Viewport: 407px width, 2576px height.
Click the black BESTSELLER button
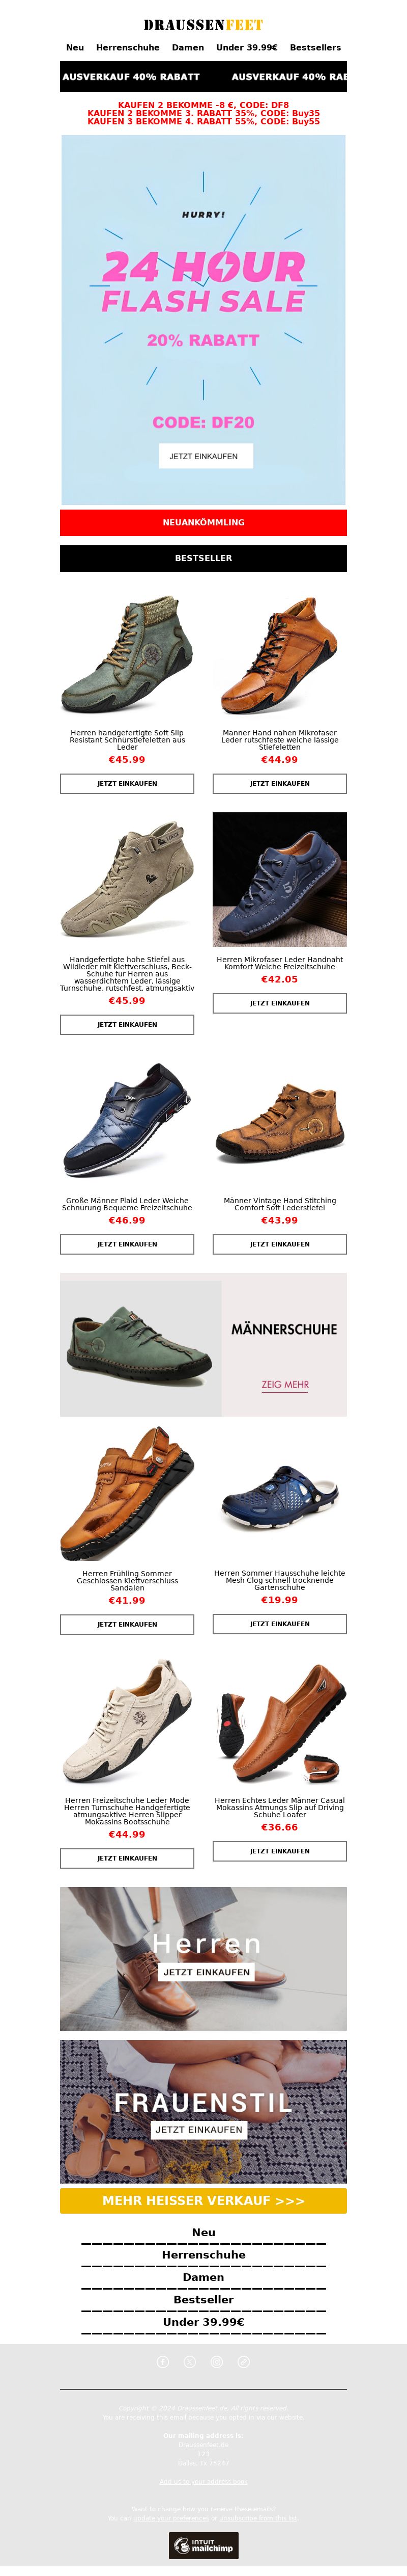tap(203, 558)
